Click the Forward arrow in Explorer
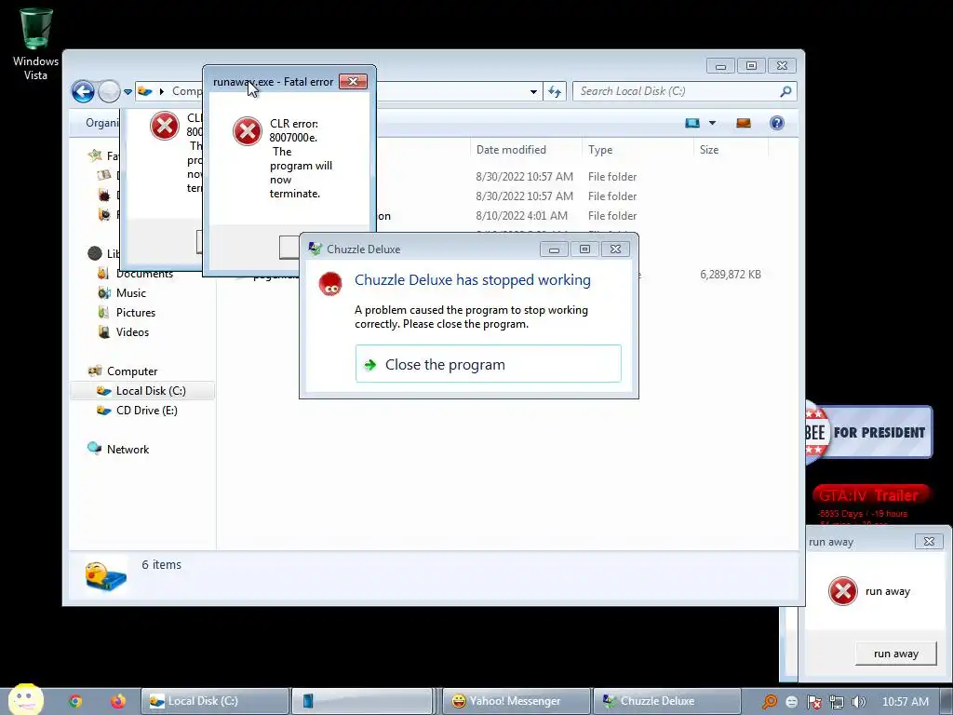Image resolution: width=953 pixels, height=715 pixels. coord(109,92)
